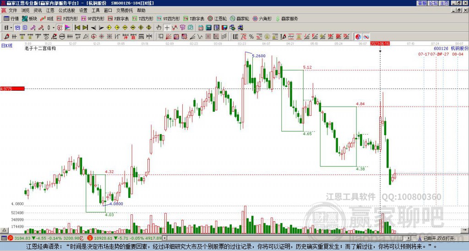Image resolution: width=469 pixels, height=251 pixels.
Task: Click the horizontal scrollbar left arrow
Action: [x=165, y=238]
